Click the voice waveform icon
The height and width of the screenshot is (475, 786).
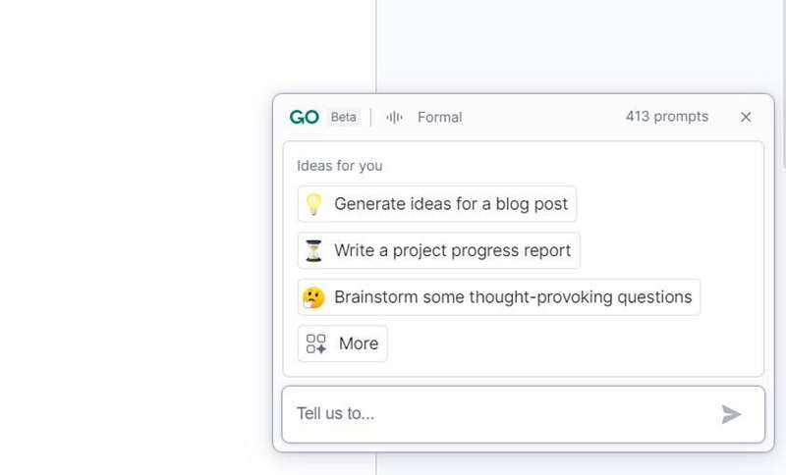coord(394,117)
